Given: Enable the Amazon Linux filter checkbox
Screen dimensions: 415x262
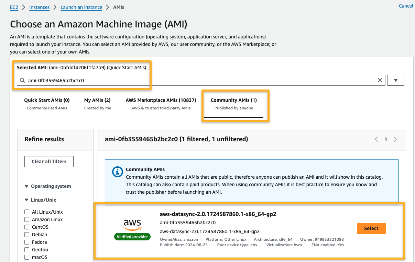Looking at the screenshot, I should [x=27, y=219].
